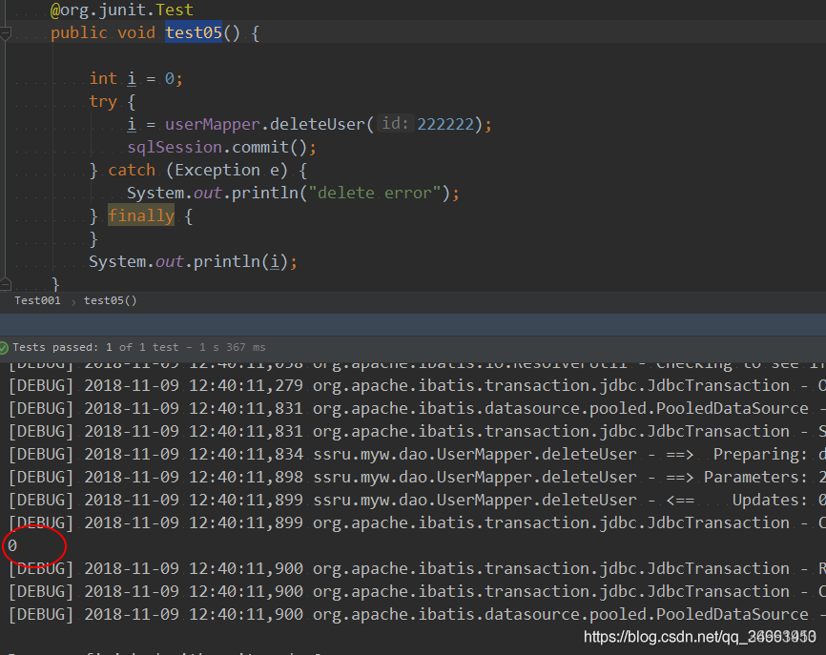
Task: Click the 12:40:11,831 JdbcTransaction log line
Action: [417, 431]
